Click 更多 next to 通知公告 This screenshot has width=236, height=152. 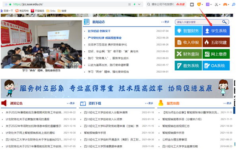click(71, 103)
